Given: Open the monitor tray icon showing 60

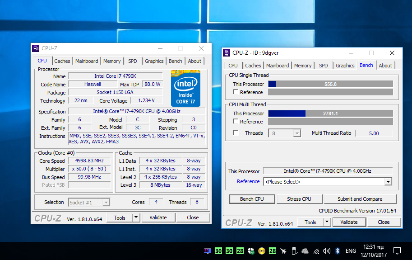Looking at the screenshot, I should (x=208, y=251).
